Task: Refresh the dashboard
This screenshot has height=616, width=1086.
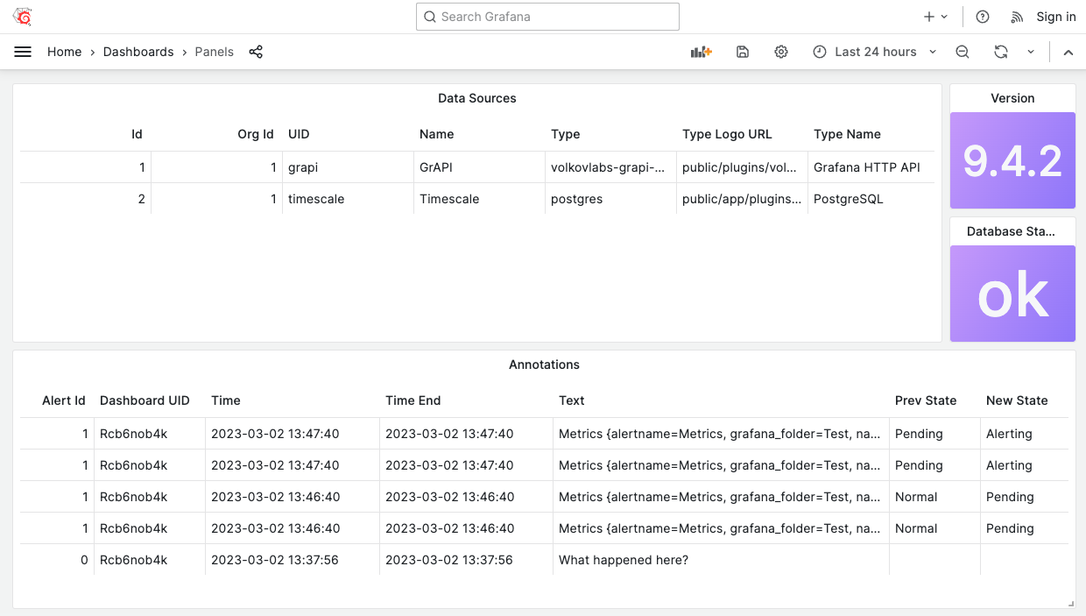Action: (1001, 52)
